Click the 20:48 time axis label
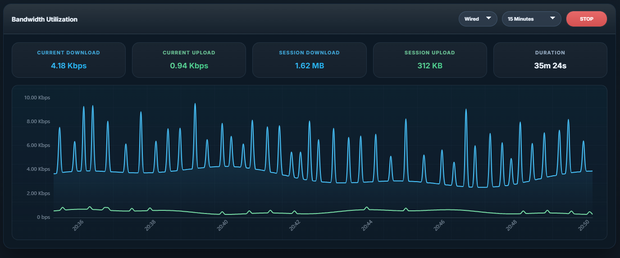Image resolution: width=620 pixels, height=258 pixels. pyautogui.click(x=511, y=225)
